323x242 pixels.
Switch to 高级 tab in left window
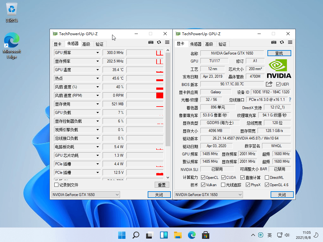[x=86, y=44]
